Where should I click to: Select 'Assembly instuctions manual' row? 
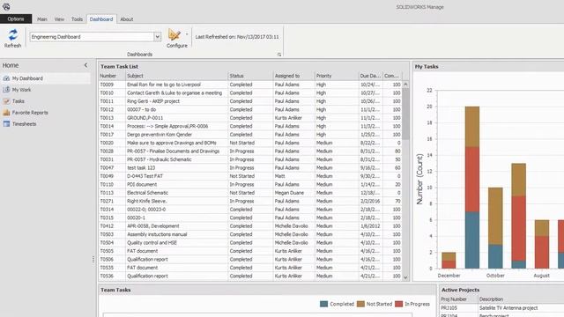click(x=250, y=234)
